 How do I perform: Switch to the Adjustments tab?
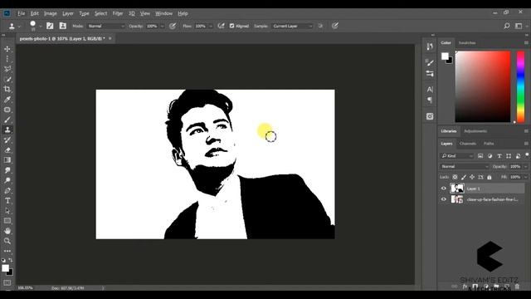point(475,131)
